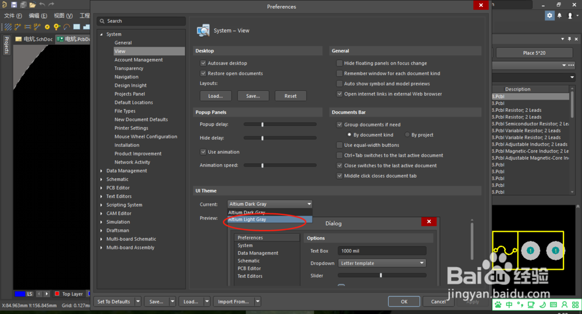
Task: Select By document kind radio button
Action: 349,135
